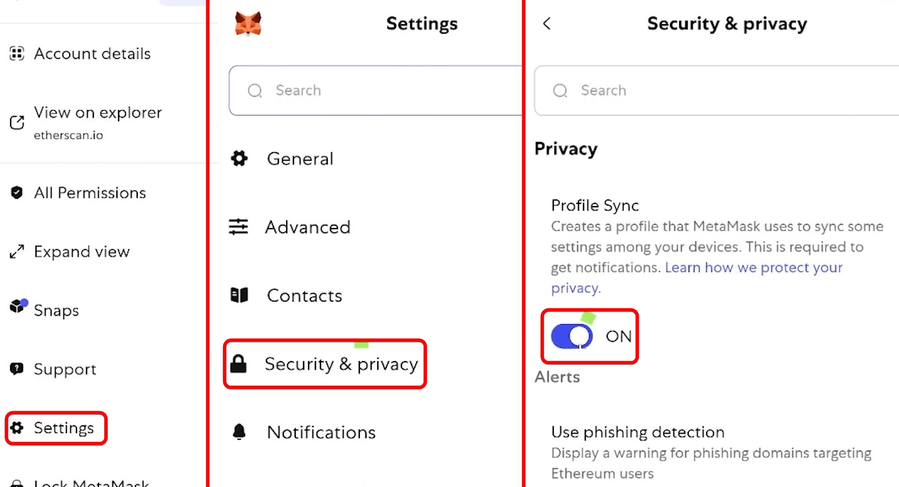Open Settings from the account menu

click(x=64, y=428)
